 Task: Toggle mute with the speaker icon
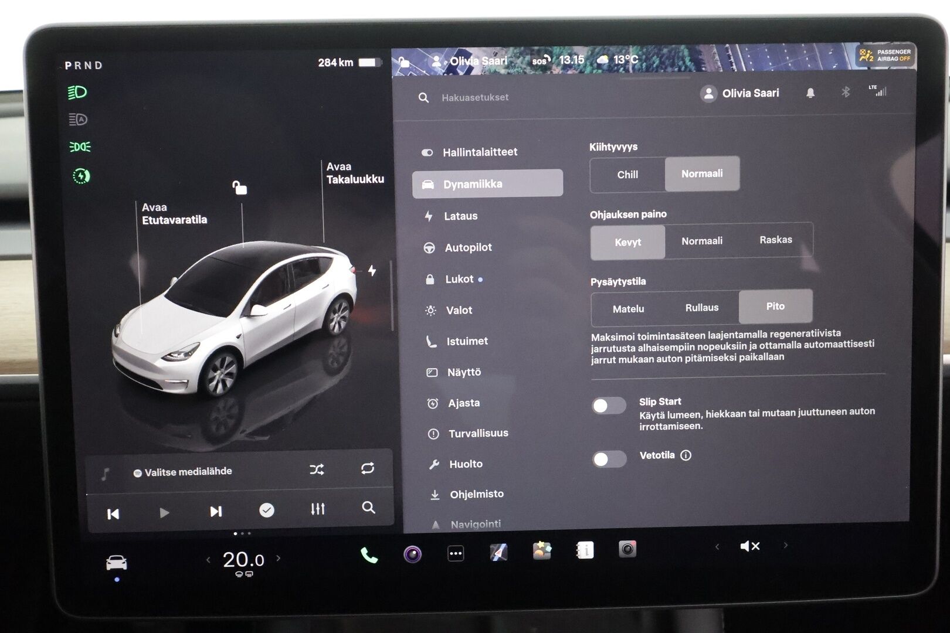749,546
